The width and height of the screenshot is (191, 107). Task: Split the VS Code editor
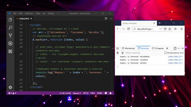coord(106,19)
